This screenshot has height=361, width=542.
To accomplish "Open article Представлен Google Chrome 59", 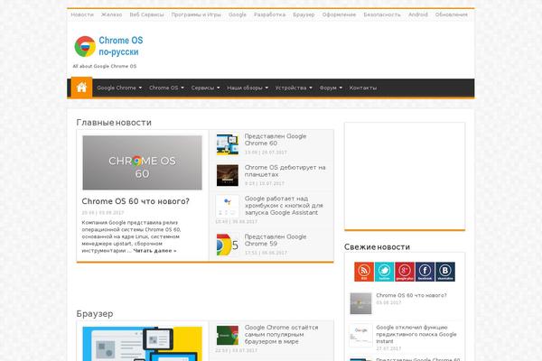I will coord(276,240).
